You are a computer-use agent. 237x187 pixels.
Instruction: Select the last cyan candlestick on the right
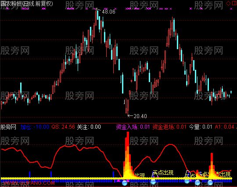pyautogui.click(x=231, y=92)
